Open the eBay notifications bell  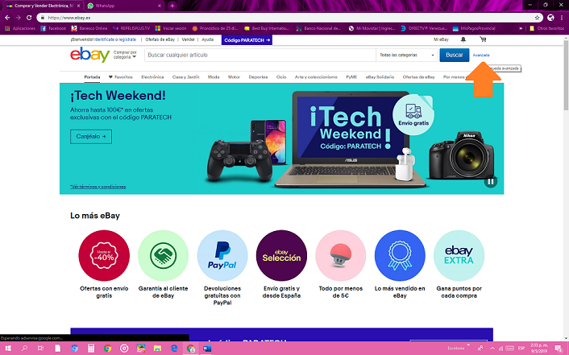click(x=463, y=39)
